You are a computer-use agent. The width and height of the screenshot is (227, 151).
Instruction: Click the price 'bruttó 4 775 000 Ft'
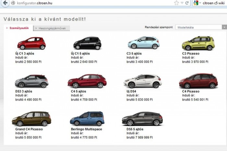click(84, 137)
